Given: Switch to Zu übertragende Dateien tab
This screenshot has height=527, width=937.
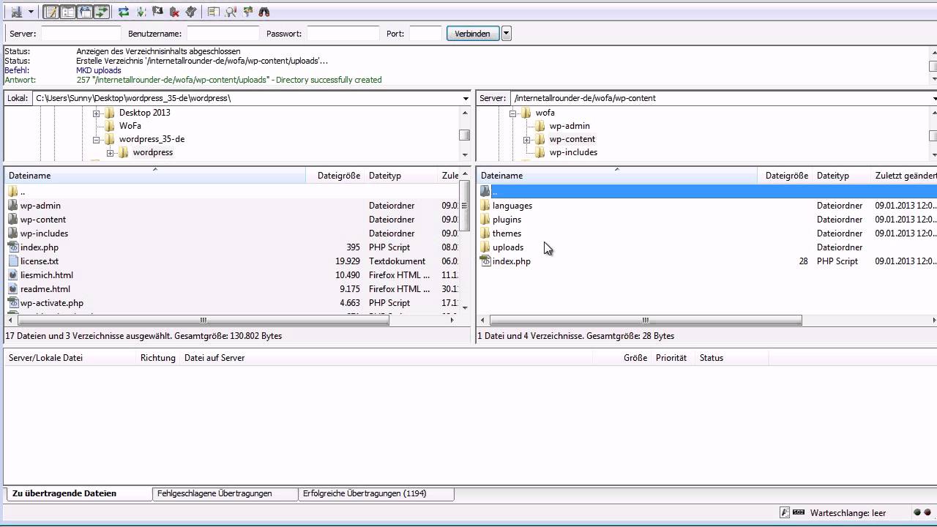Looking at the screenshot, I should tap(78, 493).
